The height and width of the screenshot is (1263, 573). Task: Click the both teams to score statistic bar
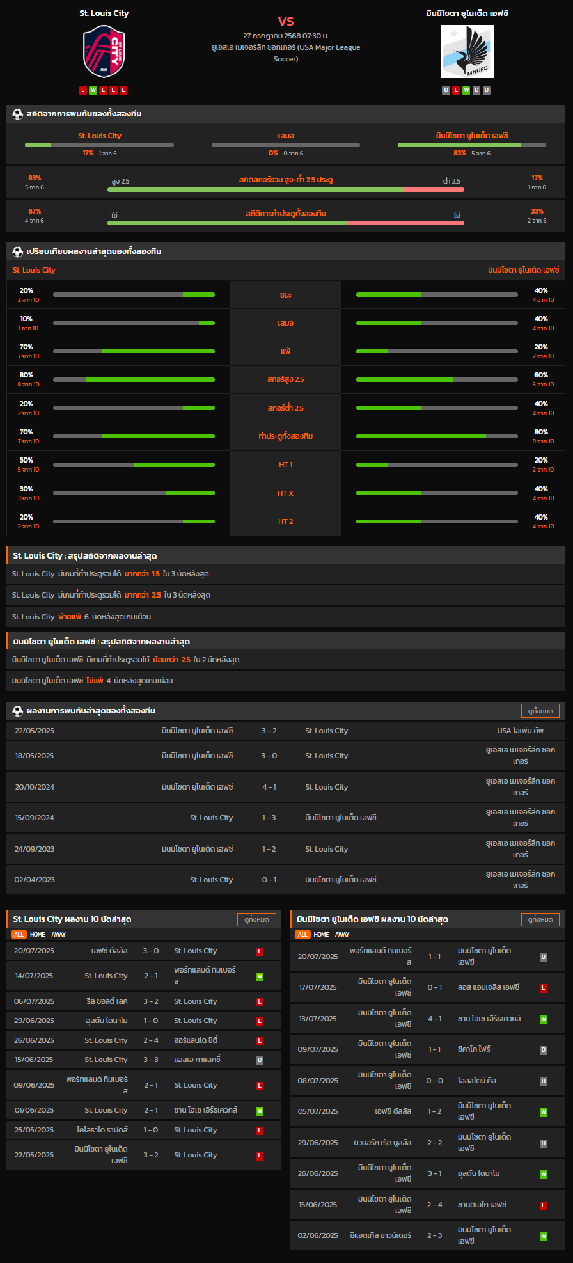[286, 223]
